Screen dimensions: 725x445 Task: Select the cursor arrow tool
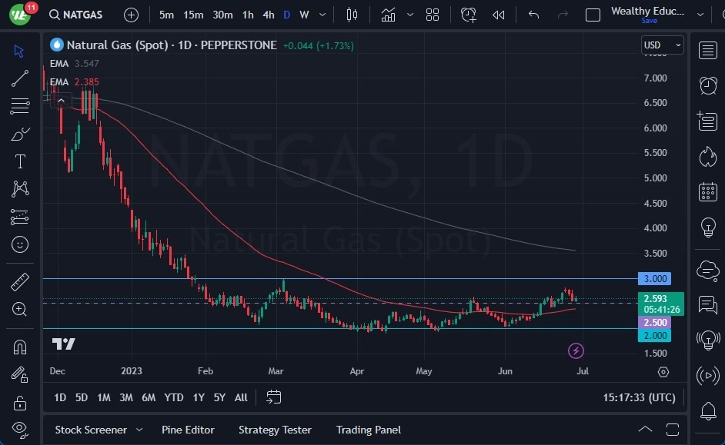tap(19, 51)
